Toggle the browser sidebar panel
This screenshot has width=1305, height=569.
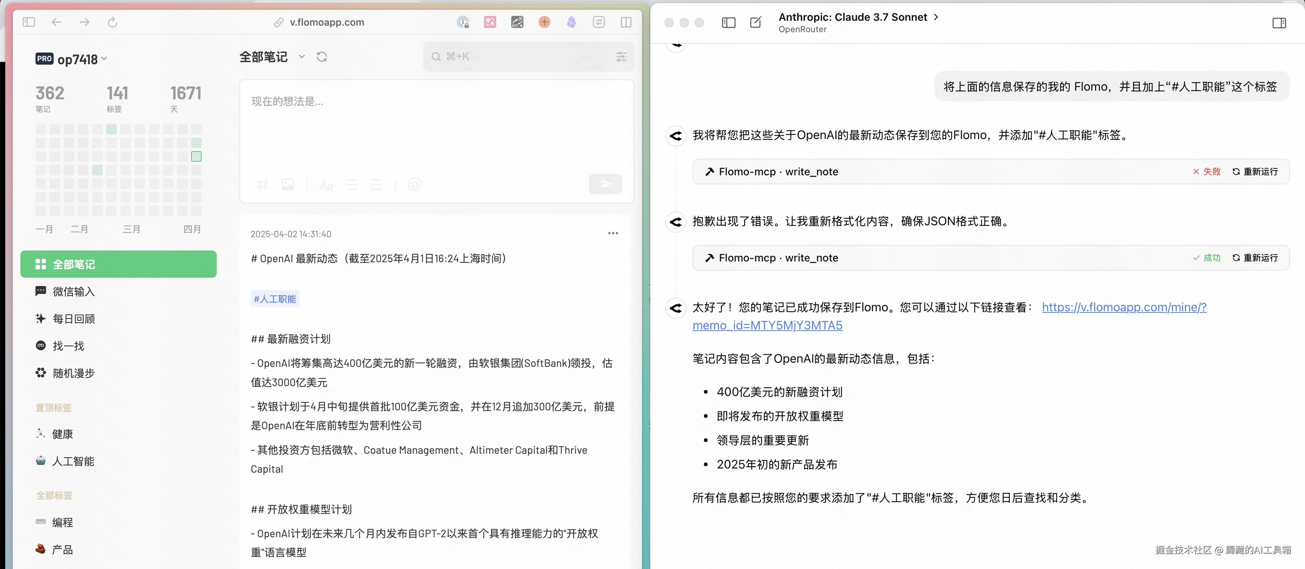[29, 22]
